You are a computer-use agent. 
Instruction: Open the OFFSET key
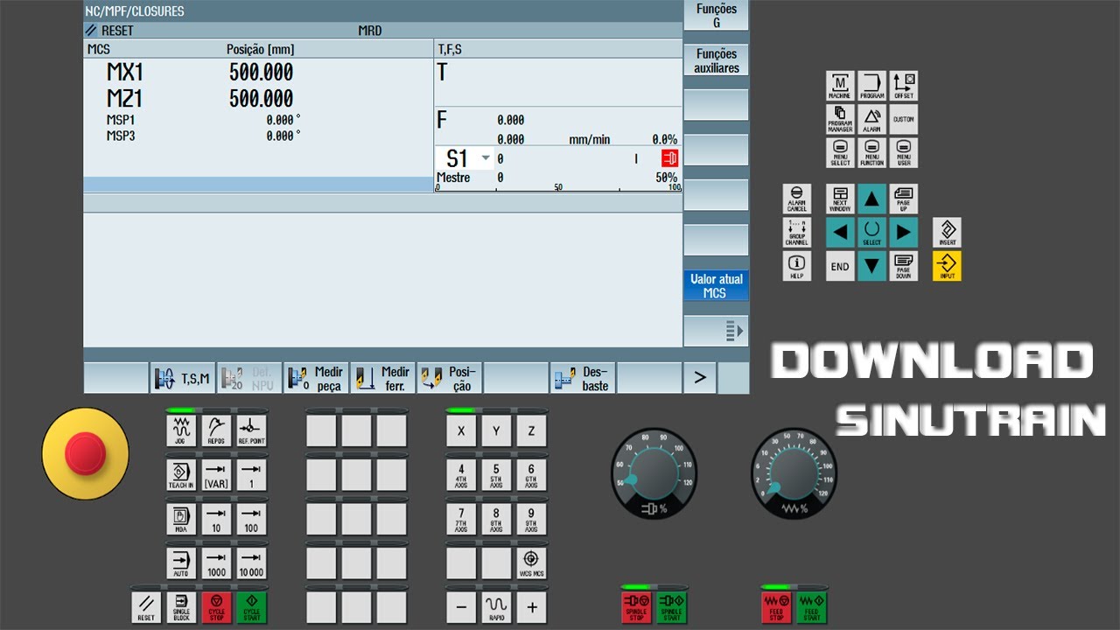click(x=904, y=86)
